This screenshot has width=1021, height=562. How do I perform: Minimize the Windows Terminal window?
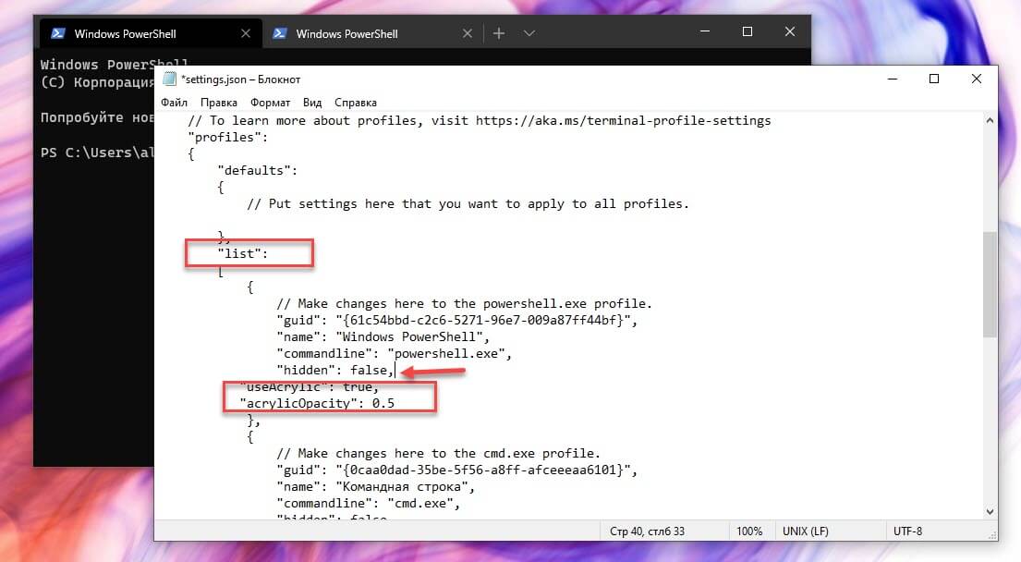[x=705, y=31]
